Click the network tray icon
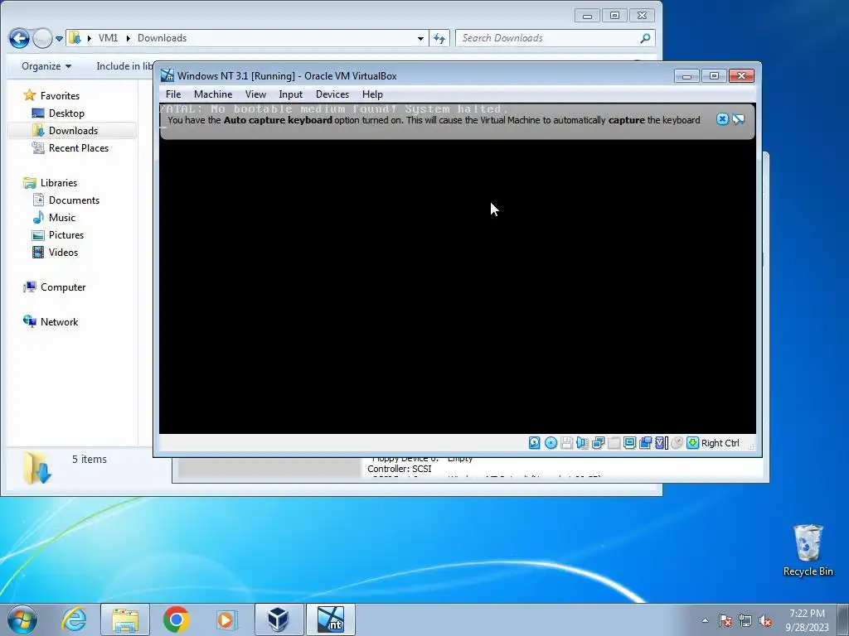Image resolution: width=849 pixels, height=636 pixels. [745, 620]
